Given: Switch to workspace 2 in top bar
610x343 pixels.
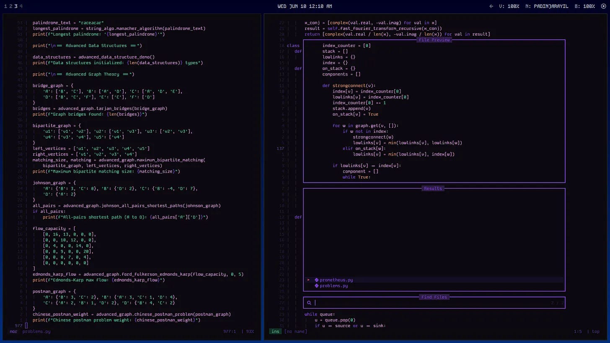Looking at the screenshot, I should tap(10, 6).
